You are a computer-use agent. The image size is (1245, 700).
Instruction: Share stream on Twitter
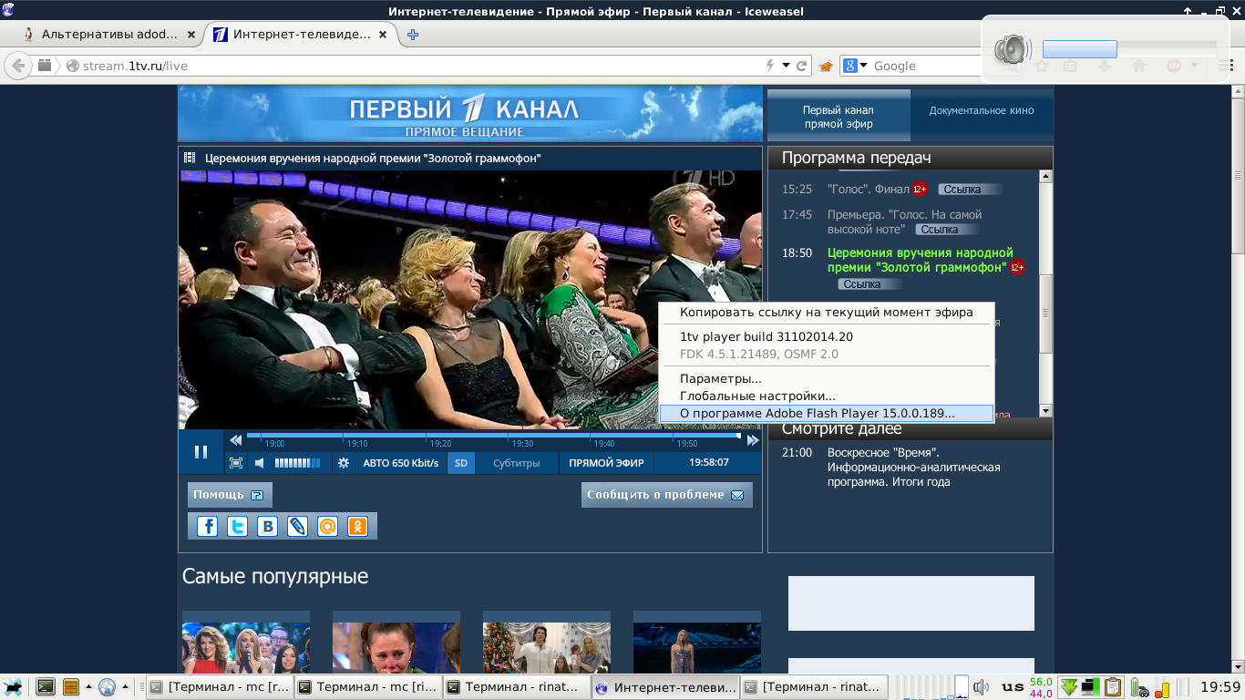tap(238, 526)
